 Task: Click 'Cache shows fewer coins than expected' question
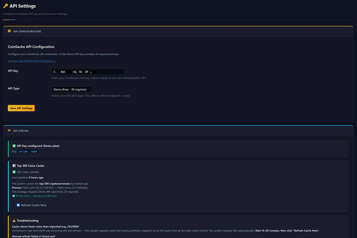pyautogui.click(x=46, y=227)
